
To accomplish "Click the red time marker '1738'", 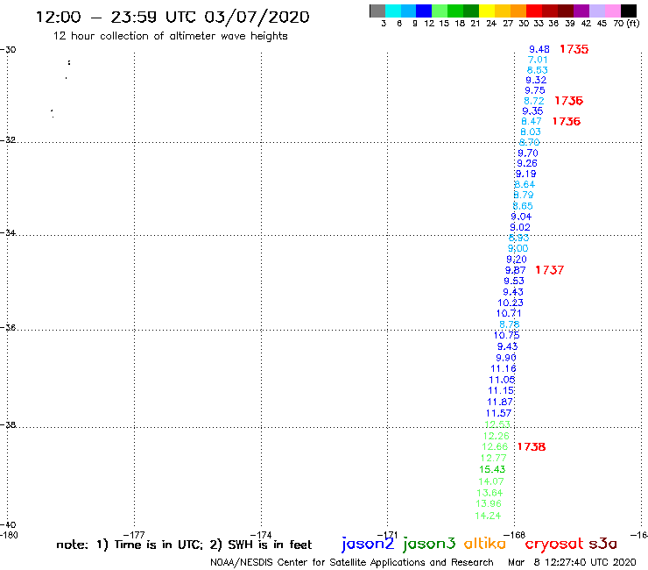I will pyautogui.click(x=532, y=447).
